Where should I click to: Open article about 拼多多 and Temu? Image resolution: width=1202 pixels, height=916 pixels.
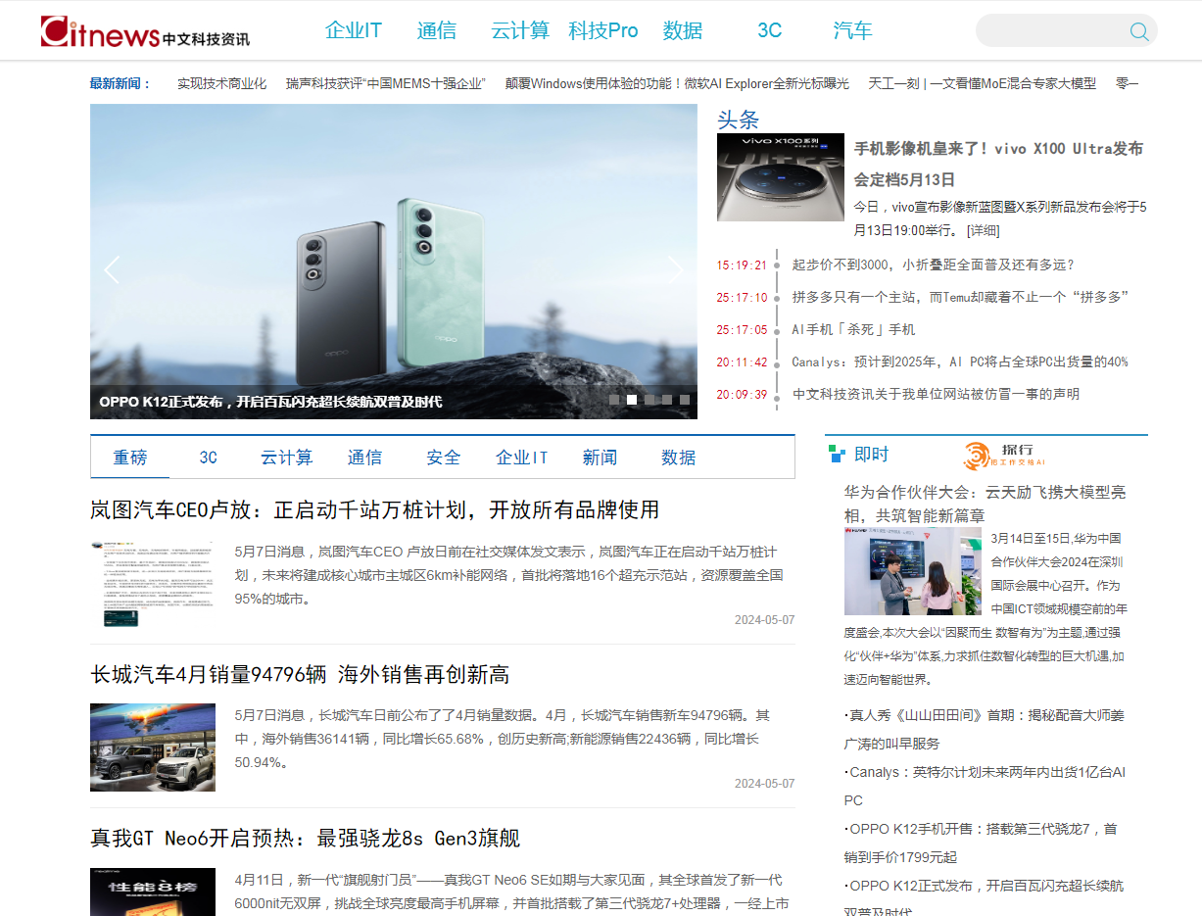pos(961,297)
